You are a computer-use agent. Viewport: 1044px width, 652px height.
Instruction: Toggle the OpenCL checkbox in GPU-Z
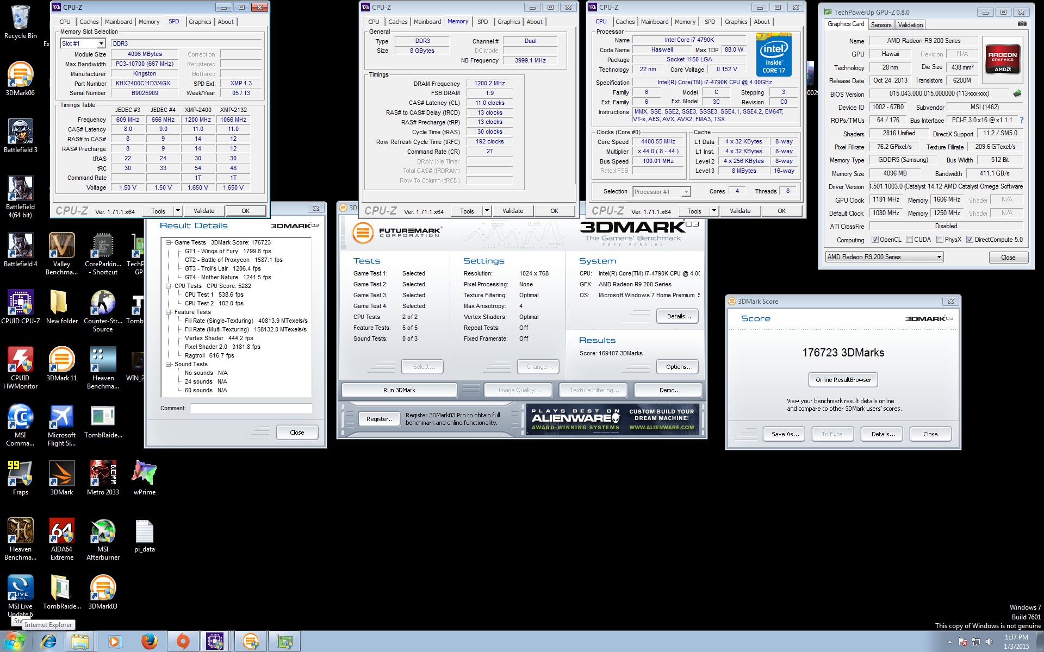[x=875, y=240]
